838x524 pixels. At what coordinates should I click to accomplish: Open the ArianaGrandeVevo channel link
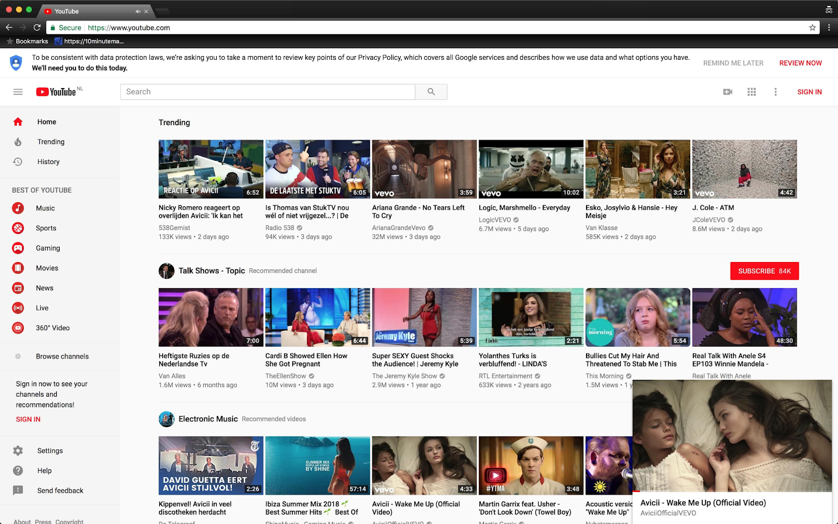tap(399, 228)
